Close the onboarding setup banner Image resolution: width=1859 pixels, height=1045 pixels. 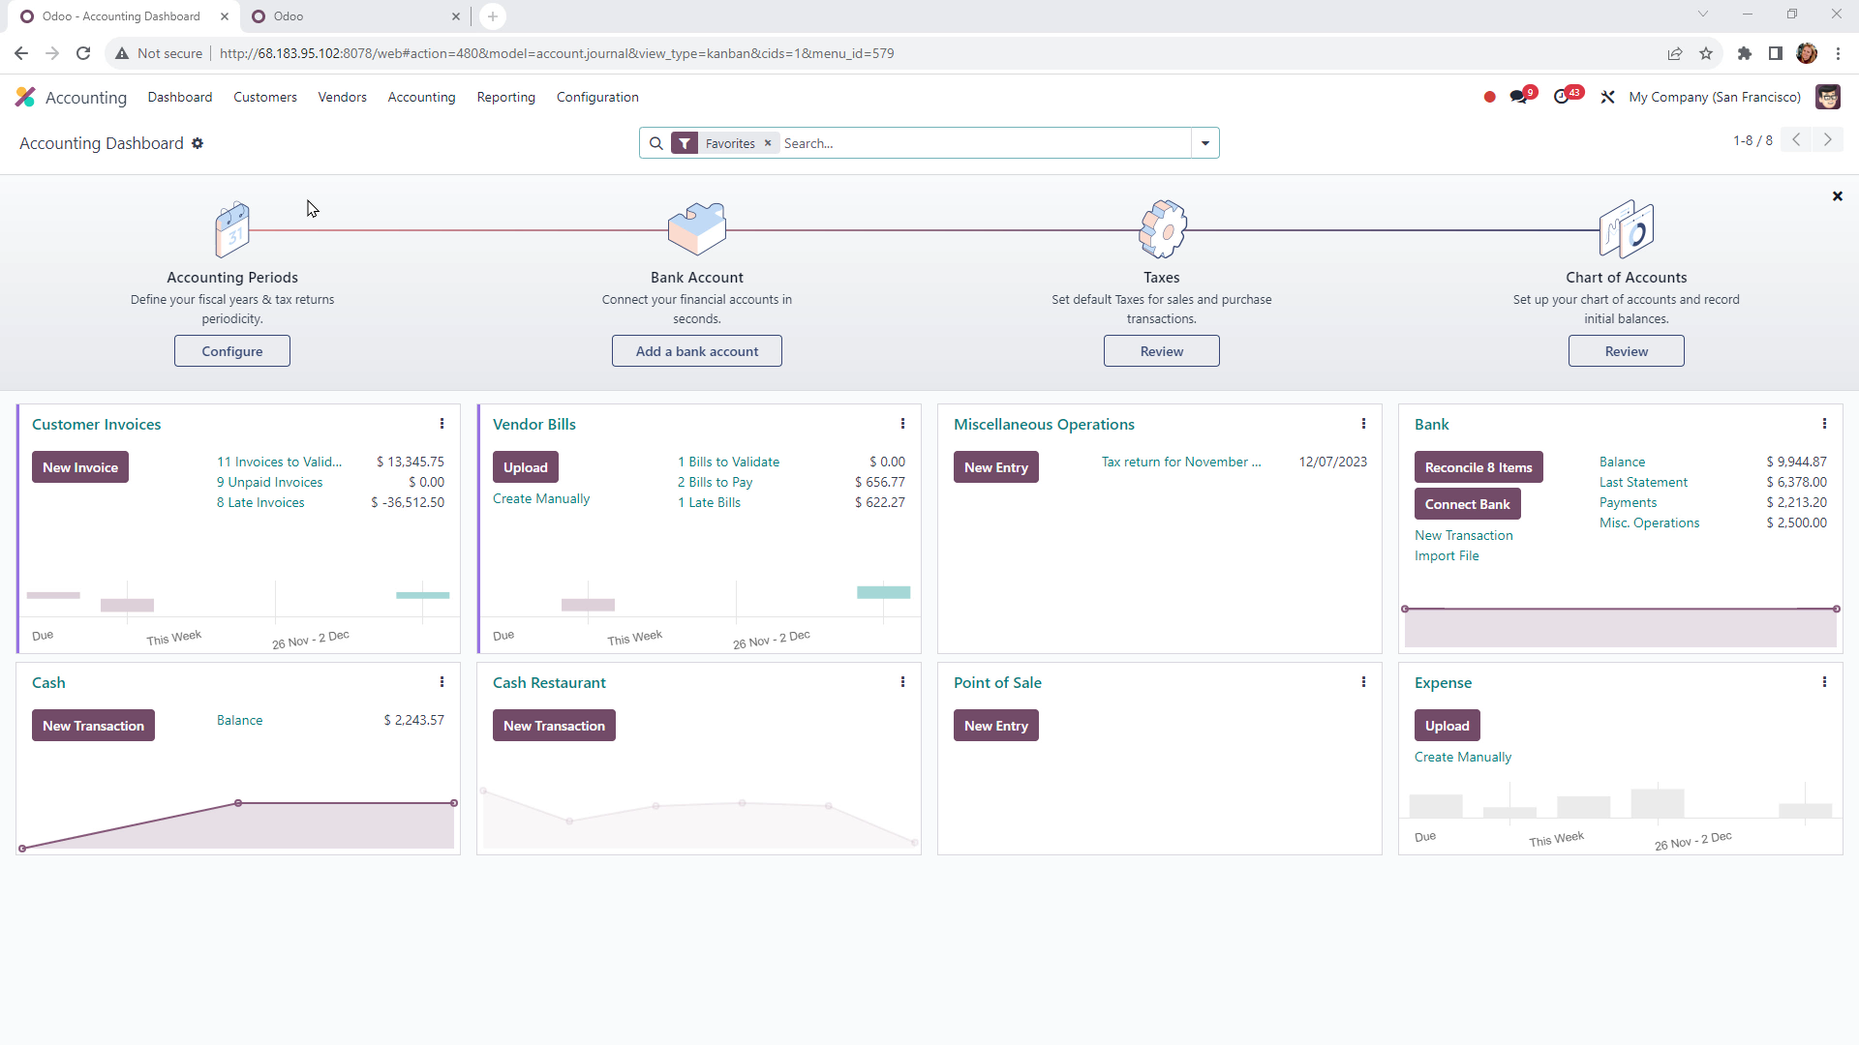1838,196
